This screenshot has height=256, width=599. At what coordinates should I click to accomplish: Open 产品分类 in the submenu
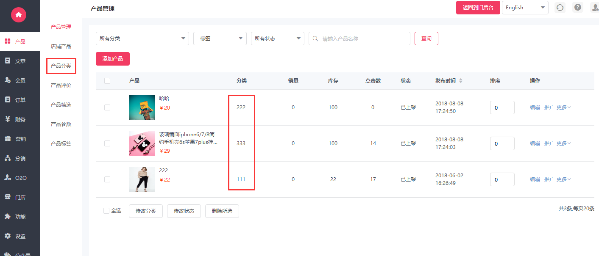pyautogui.click(x=61, y=66)
